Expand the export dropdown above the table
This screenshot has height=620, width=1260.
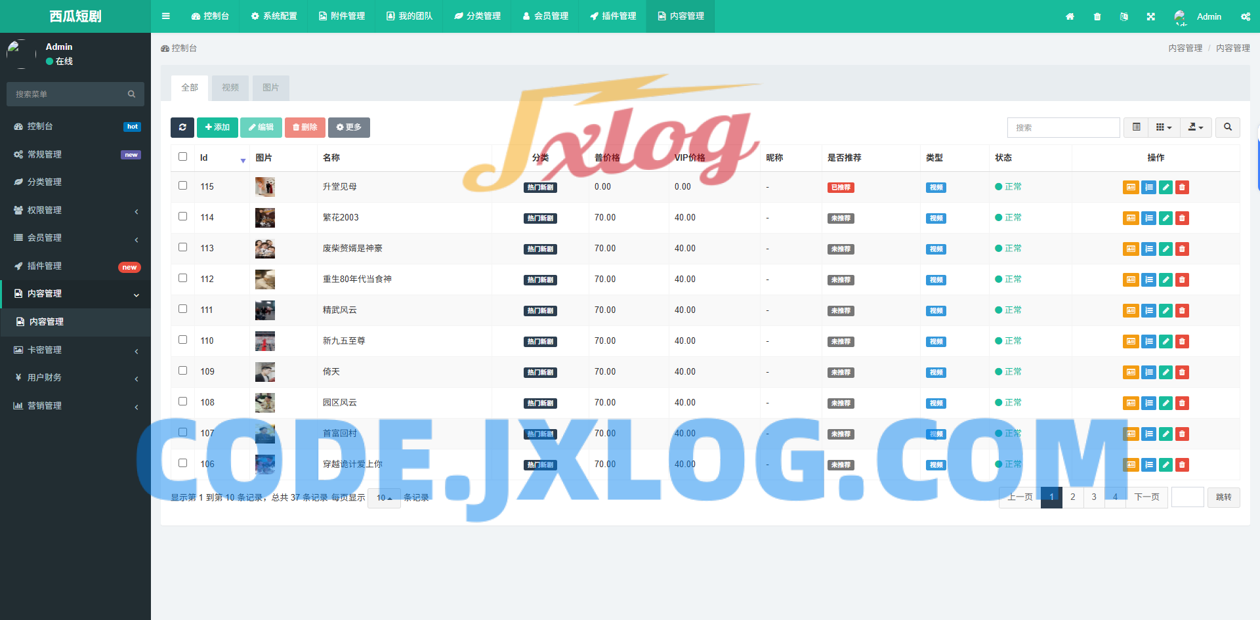[x=1196, y=127]
